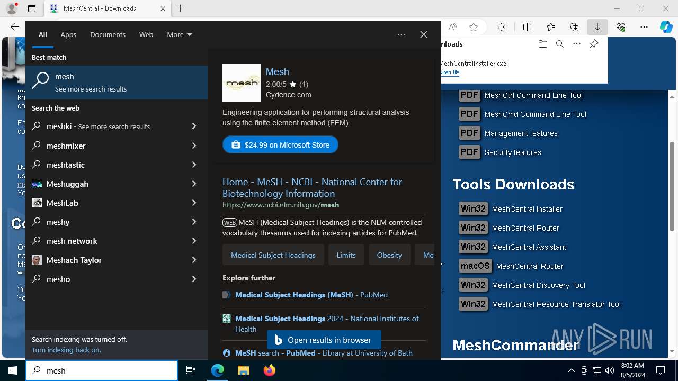
Task: Click the MeshCentral page vertical scrollbar
Action: pos(672,186)
